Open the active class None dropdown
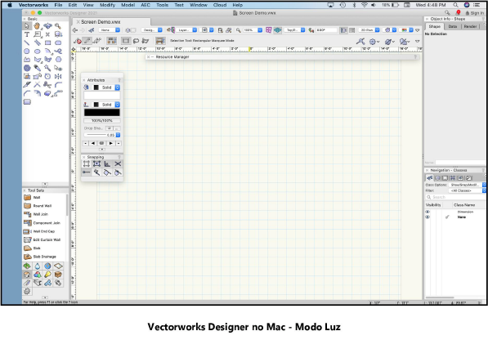The height and width of the screenshot is (340, 488). pyautogui.click(x=110, y=30)
